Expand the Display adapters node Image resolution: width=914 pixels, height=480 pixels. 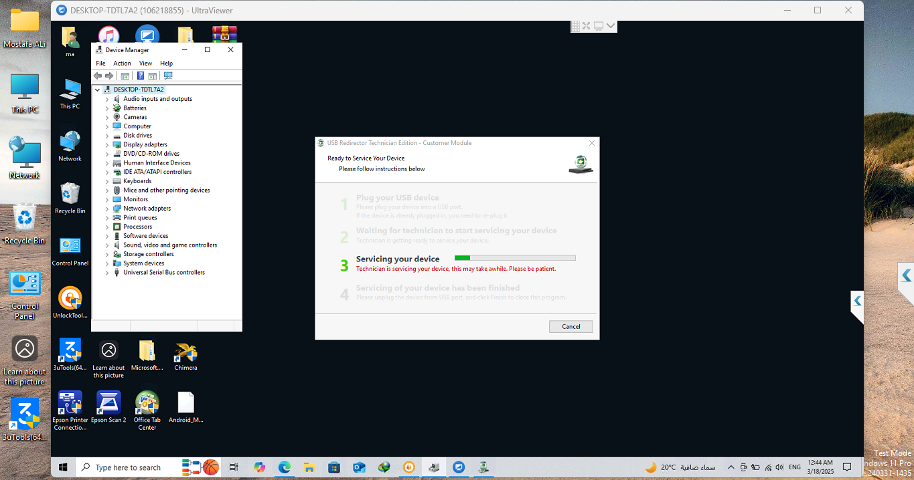(x=107, y=144)
